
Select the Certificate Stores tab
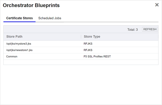point(19,18)
